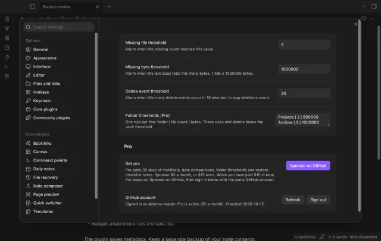Image resolution: width=381 pixels, height=241 pixels.
Task: Open Page preview plugin settings
Action: pyautogui.click(x=42, y=194)
